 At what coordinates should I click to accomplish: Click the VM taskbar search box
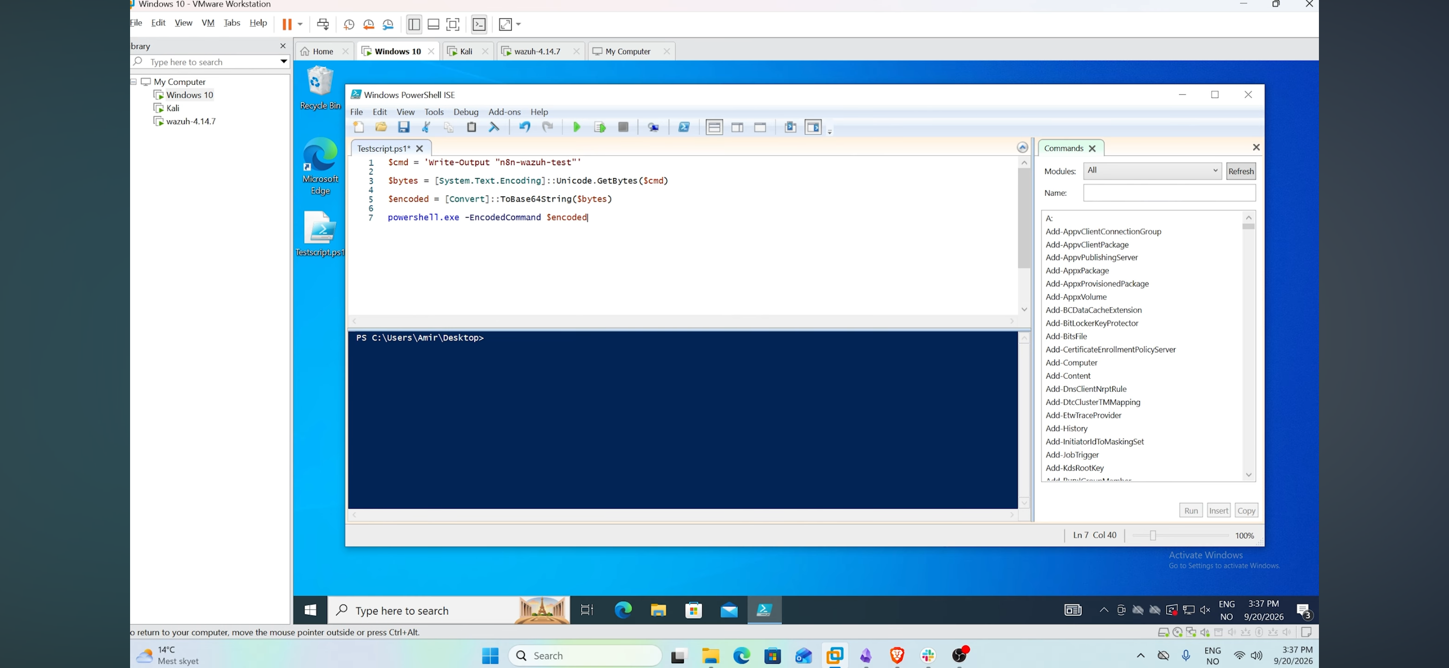click(x=448, y=610)
